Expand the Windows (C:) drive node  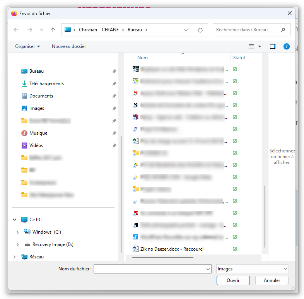(x=17, y=232)
